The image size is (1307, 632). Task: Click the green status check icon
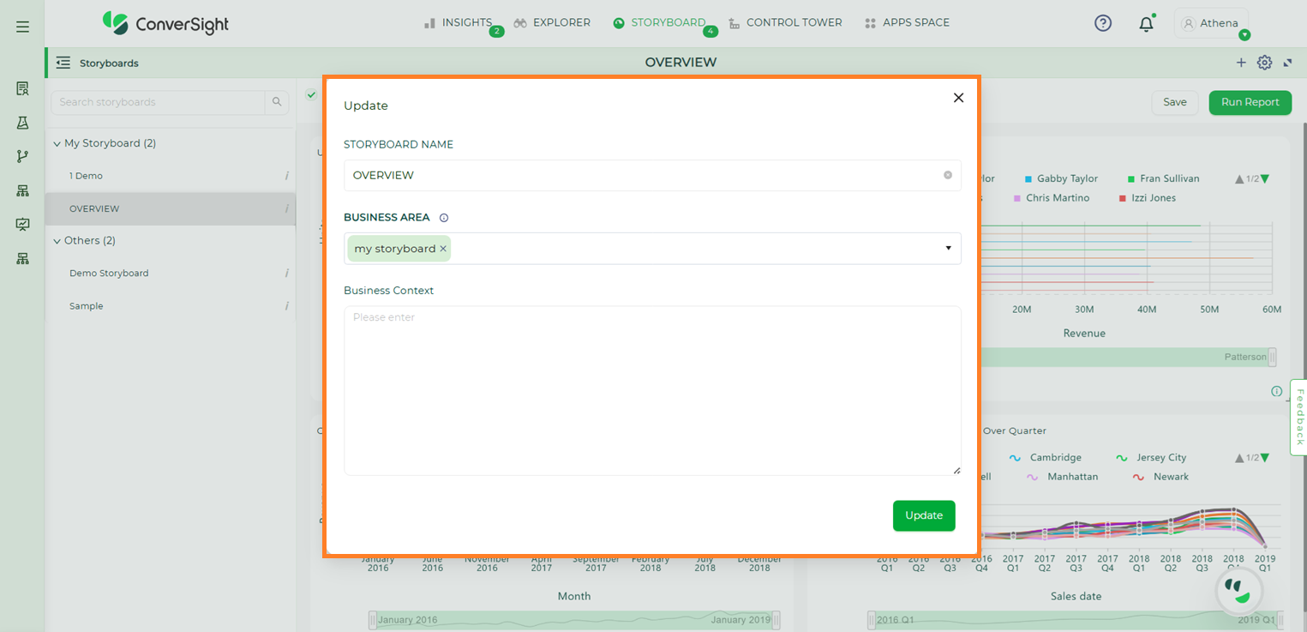311,94
